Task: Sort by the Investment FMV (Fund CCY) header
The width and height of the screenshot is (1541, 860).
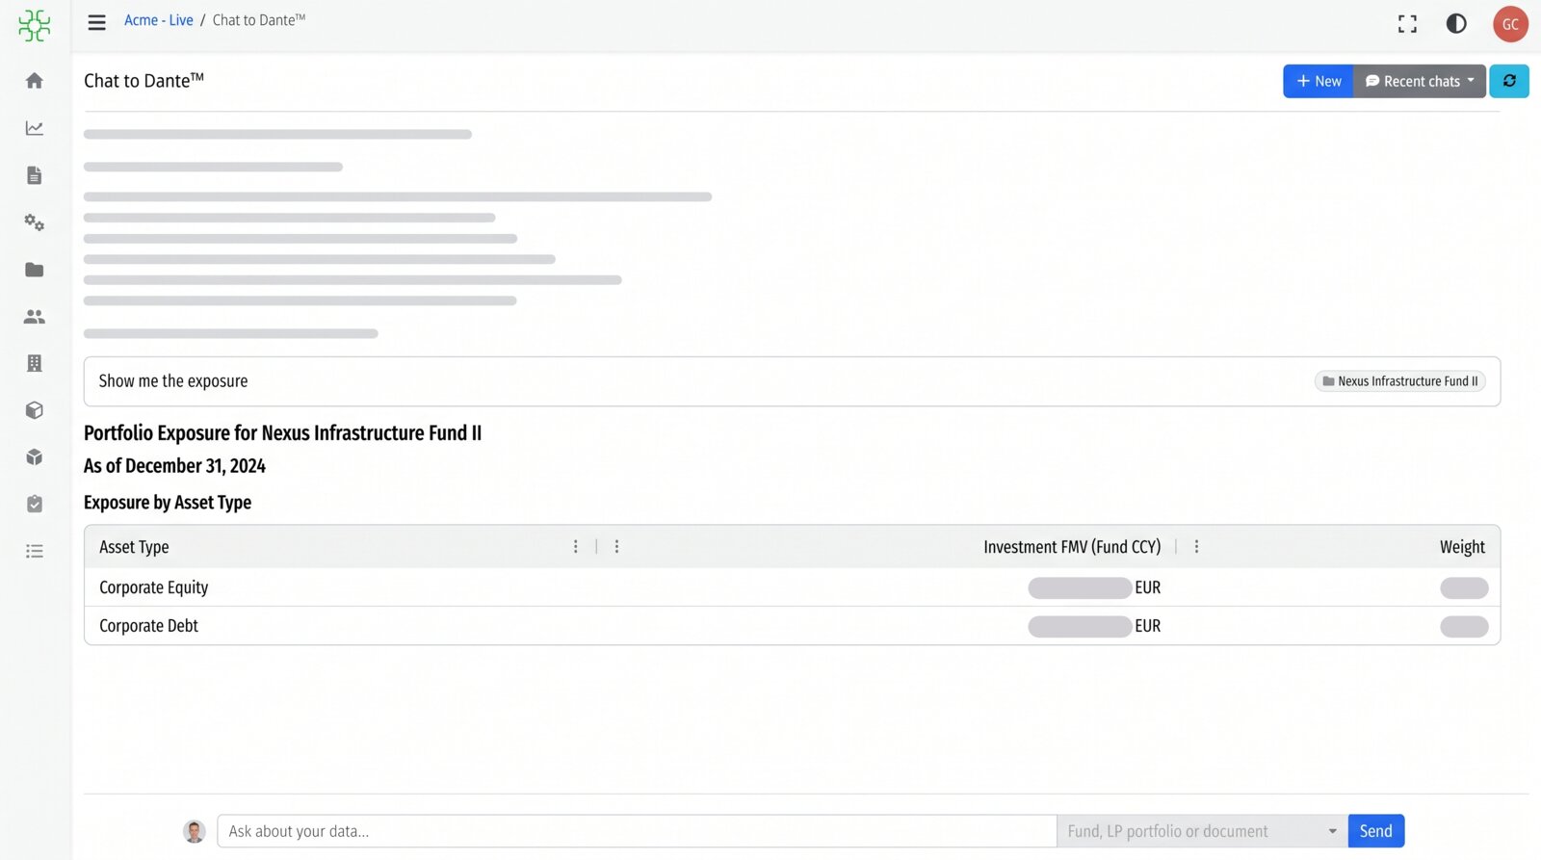Action: 1072,547
